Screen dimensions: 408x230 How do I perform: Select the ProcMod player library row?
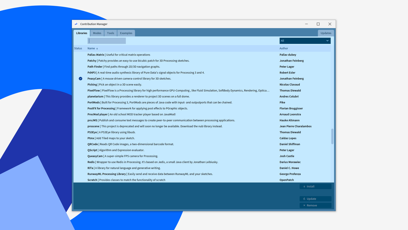tap(202, 114)
